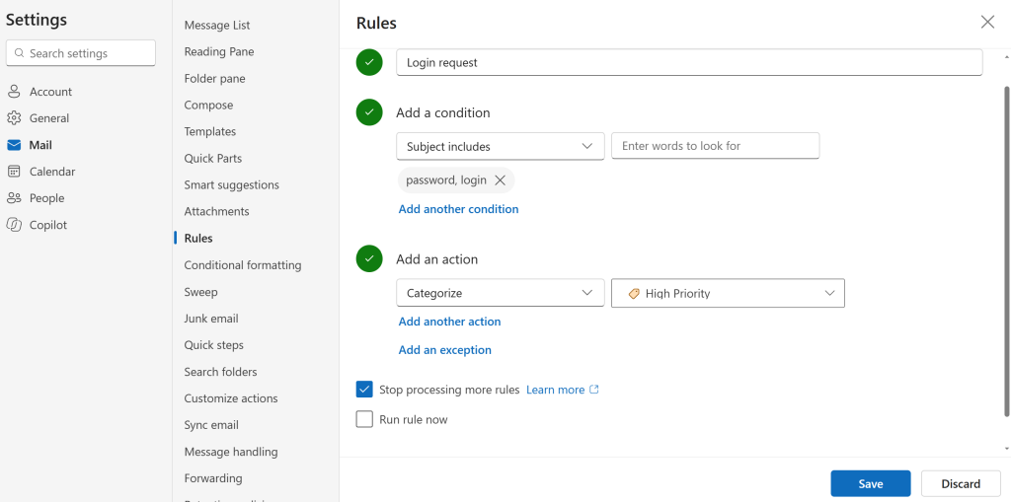Click the scrollbar up arrow
This screenshot has width=1011, height=502.
(x=1007, y=56)
